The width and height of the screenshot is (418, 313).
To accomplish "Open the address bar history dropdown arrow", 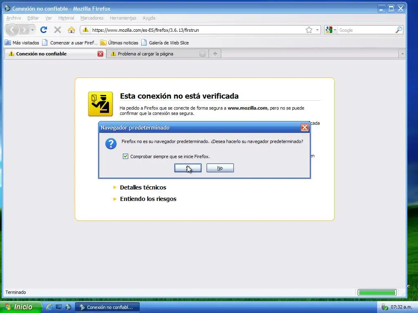I will [317, 30].
